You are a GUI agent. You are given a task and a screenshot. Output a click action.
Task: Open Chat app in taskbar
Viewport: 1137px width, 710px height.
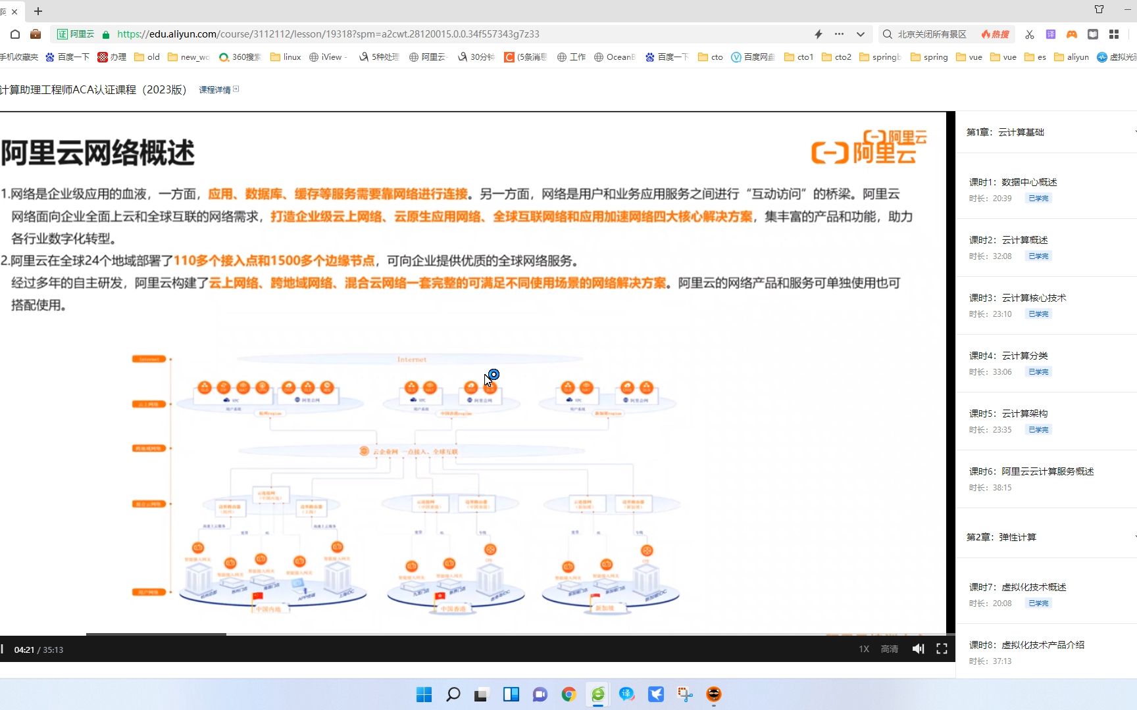(x=540, y=694)
